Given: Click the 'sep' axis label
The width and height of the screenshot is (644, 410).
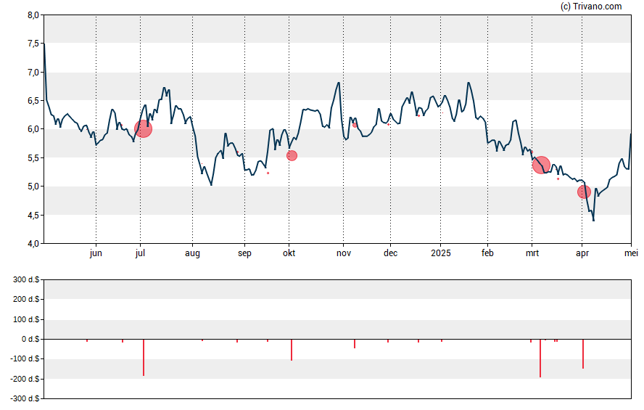Looking at the screenshot, I should (x=245, y=253).
